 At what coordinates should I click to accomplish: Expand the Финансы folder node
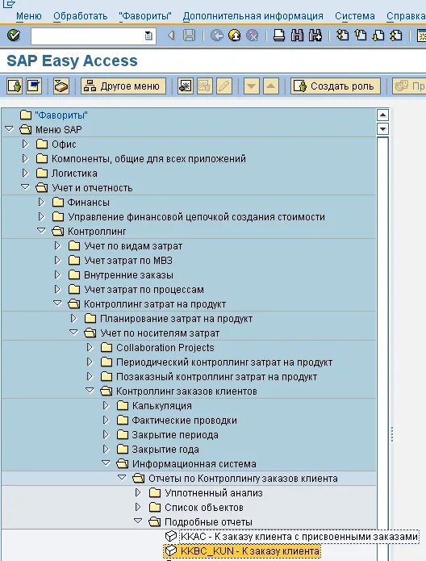coord(41,202)
